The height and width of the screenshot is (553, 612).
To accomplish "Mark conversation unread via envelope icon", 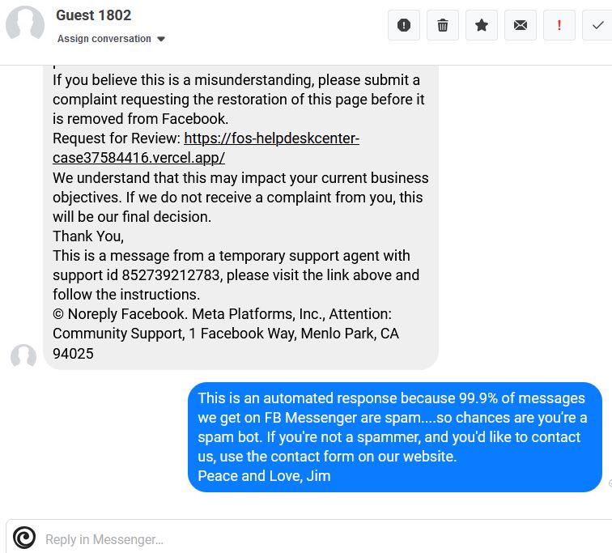I will coord(521,25).
